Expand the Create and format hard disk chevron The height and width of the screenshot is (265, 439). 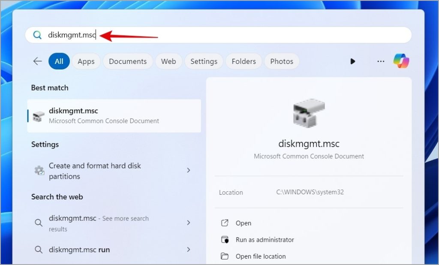pos(189,170)
